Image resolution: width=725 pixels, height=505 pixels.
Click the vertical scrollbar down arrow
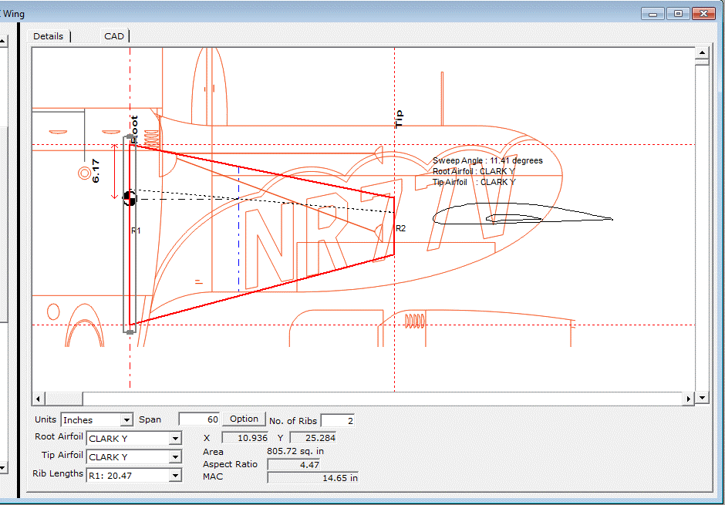(x=702, y=398)
